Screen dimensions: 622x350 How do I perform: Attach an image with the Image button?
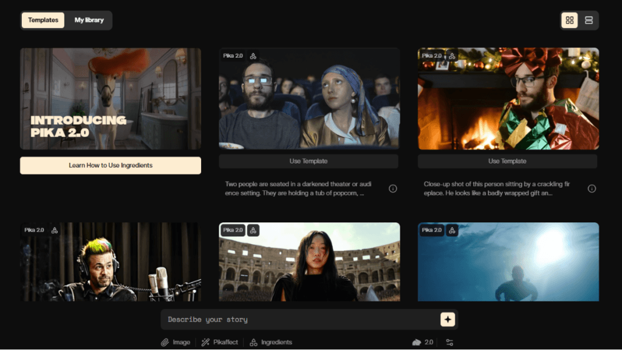(x=176, y=342)
